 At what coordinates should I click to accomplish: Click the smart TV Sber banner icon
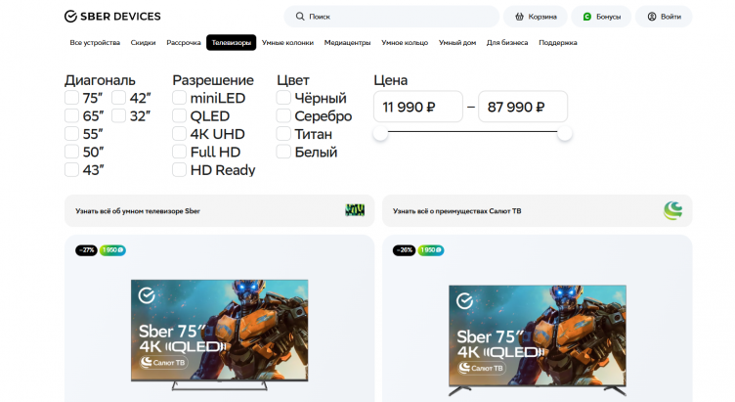coord(355,210)
